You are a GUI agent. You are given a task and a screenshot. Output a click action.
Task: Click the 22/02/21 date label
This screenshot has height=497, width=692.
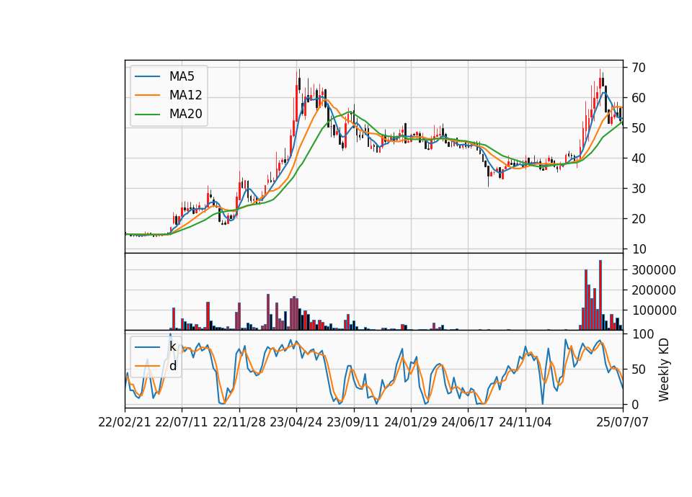pos(125,422)
